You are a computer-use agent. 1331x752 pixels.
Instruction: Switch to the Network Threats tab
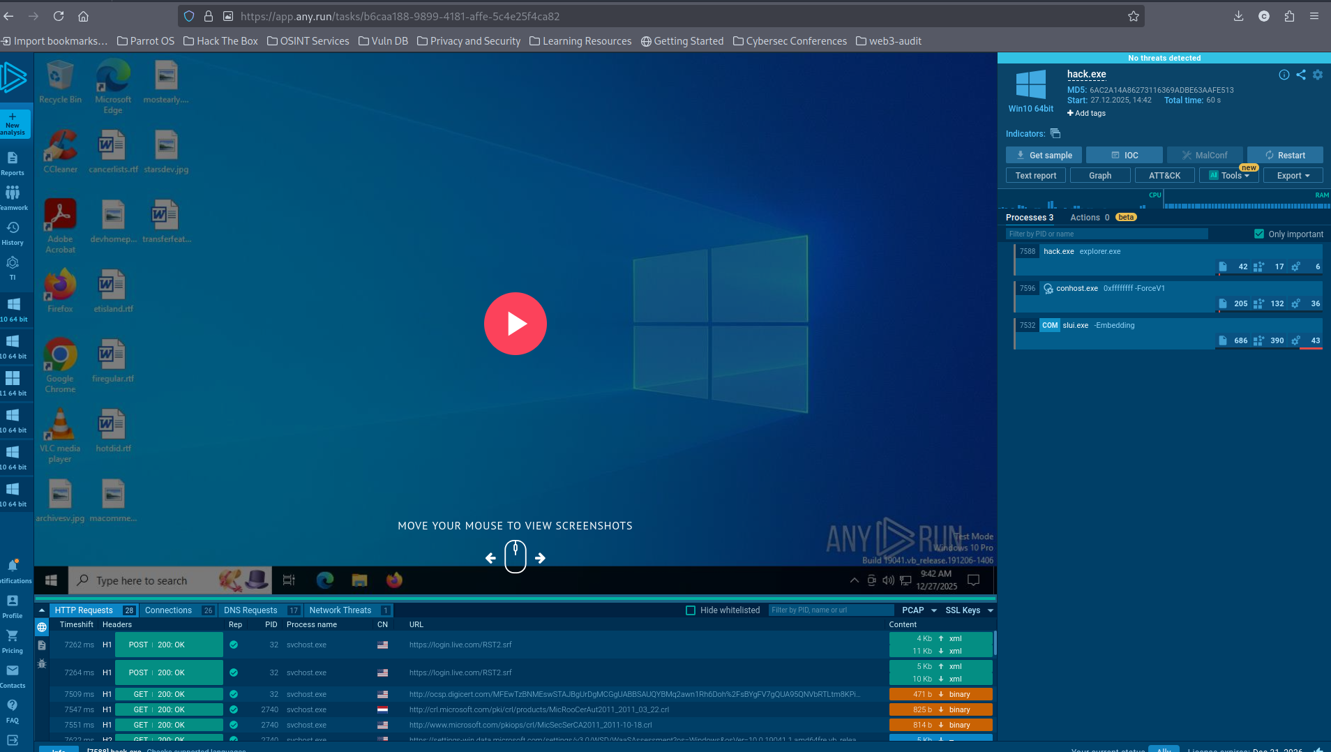coord(340,610)
